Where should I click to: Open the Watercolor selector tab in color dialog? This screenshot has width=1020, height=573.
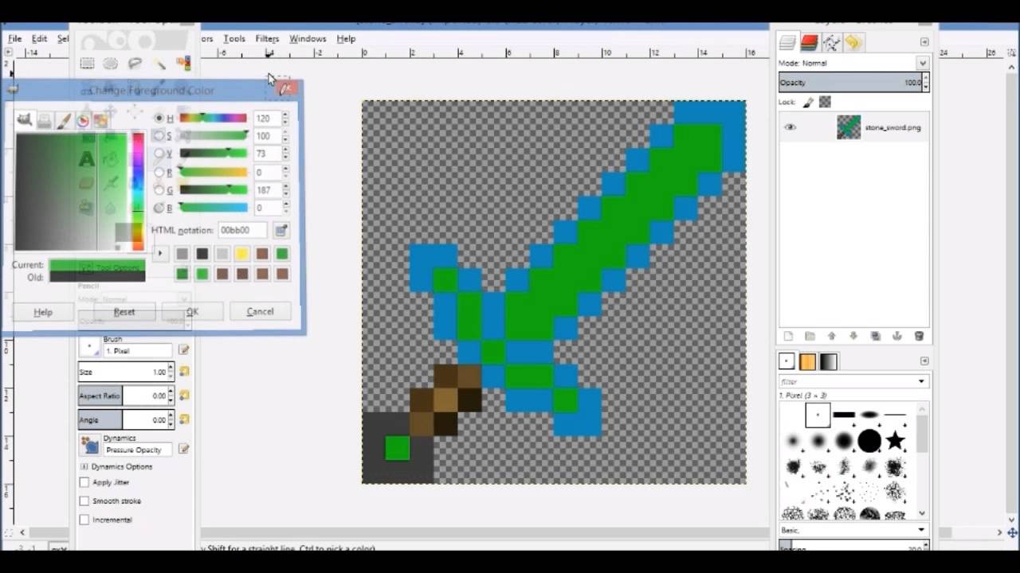pyautogui.click(x=64, y=120)
